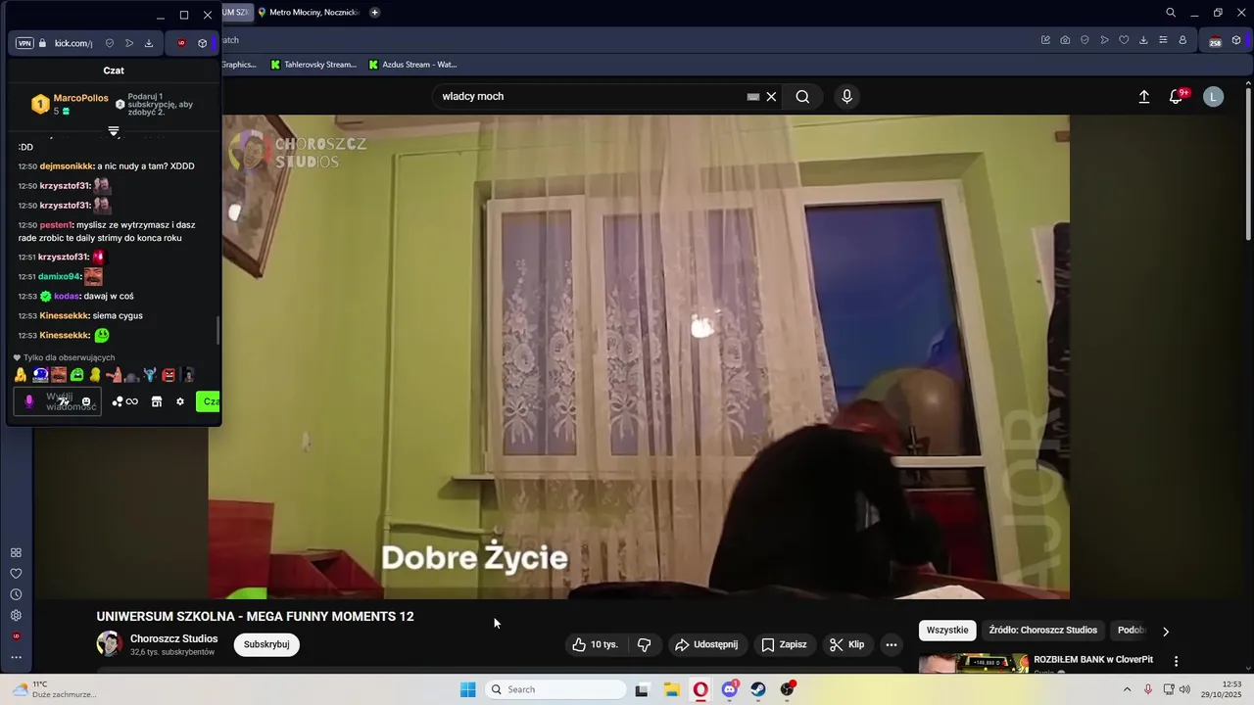The image size is (1254, 705).
Task: Open File Explorer from taskbar
Action: [672, 689]
